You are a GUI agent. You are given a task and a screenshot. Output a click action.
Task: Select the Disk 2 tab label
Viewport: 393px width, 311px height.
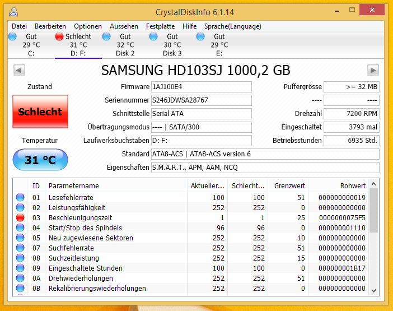(125, 53)
